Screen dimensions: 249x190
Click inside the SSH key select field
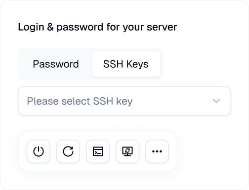point(124,101)
